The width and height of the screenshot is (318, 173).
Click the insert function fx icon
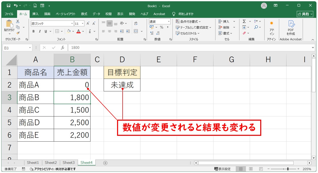(62, 48)
